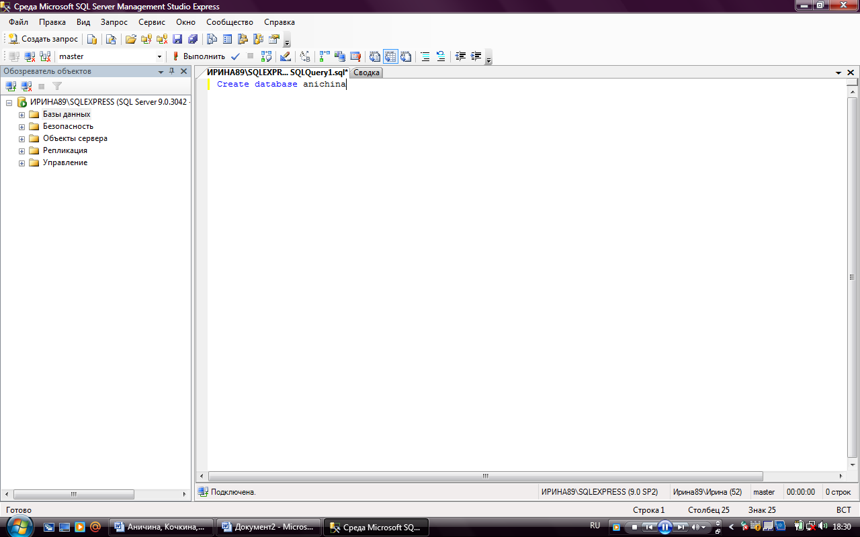The height and width of the screenshot is (537, 860).
Task: Open active files dropdown arrow beside tabs
Action: click(838, 72)
